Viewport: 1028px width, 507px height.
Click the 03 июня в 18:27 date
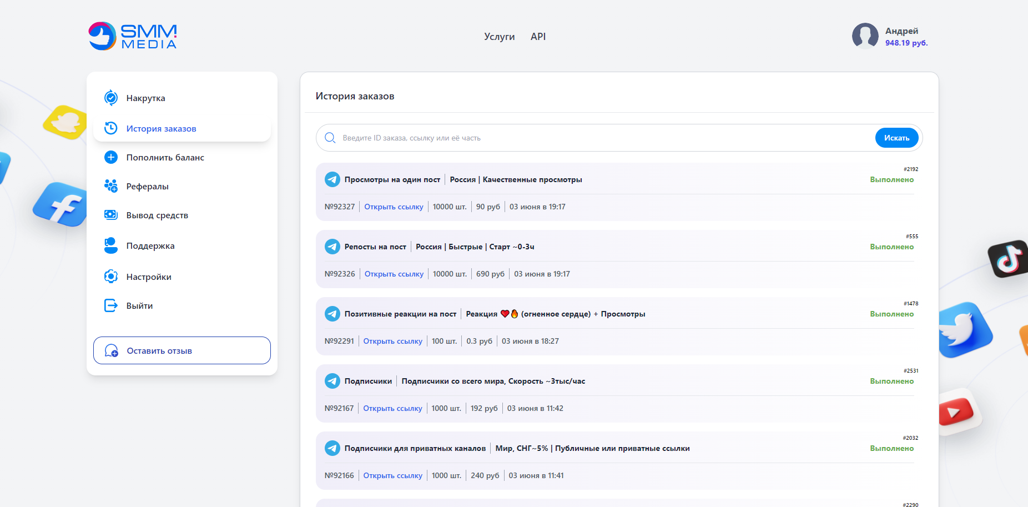point(530,341)
